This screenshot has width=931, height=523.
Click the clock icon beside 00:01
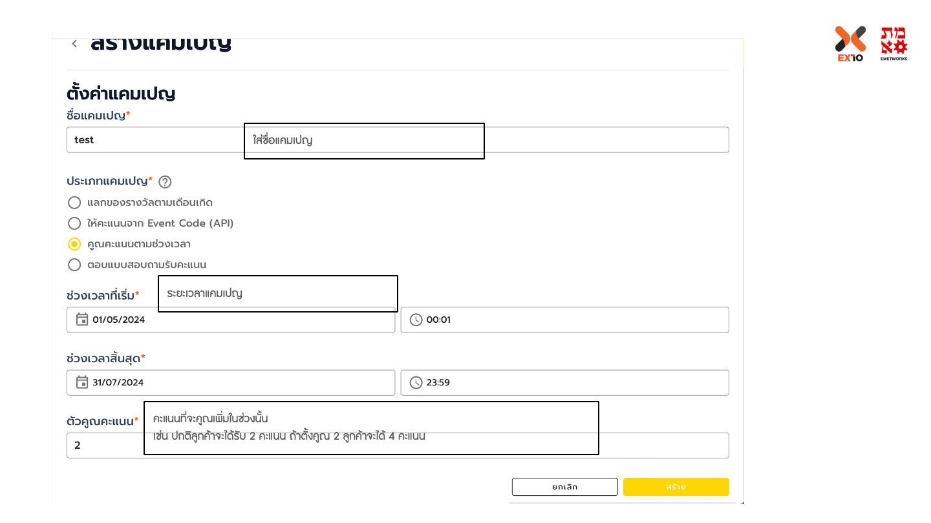point(416,320)
